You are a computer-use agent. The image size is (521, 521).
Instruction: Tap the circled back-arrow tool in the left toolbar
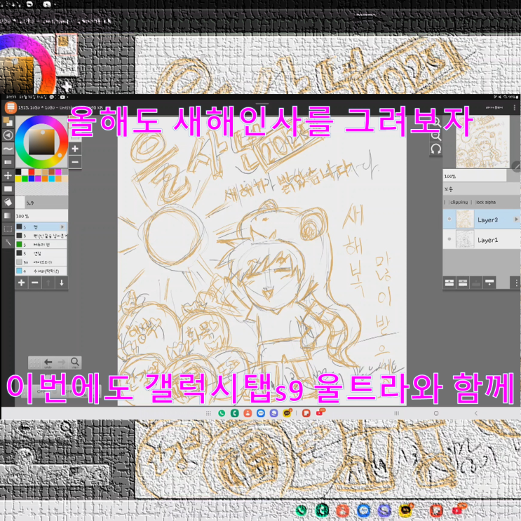coord(8,135)
